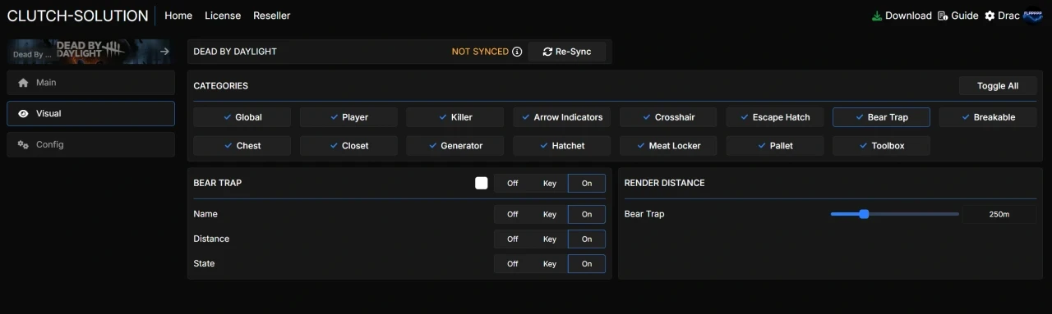Image resolution: width=1052 pixels, height=314 pixels.
Task: Set State option to Off
Action: click(513, 264)
